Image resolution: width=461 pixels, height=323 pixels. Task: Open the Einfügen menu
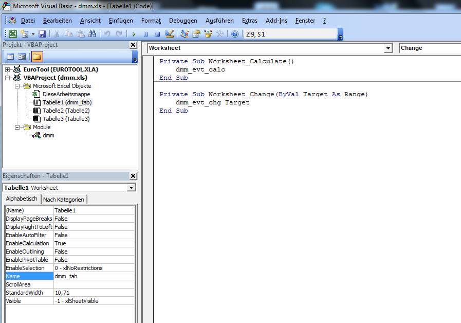pyautogui.click(x=121, y=21)
